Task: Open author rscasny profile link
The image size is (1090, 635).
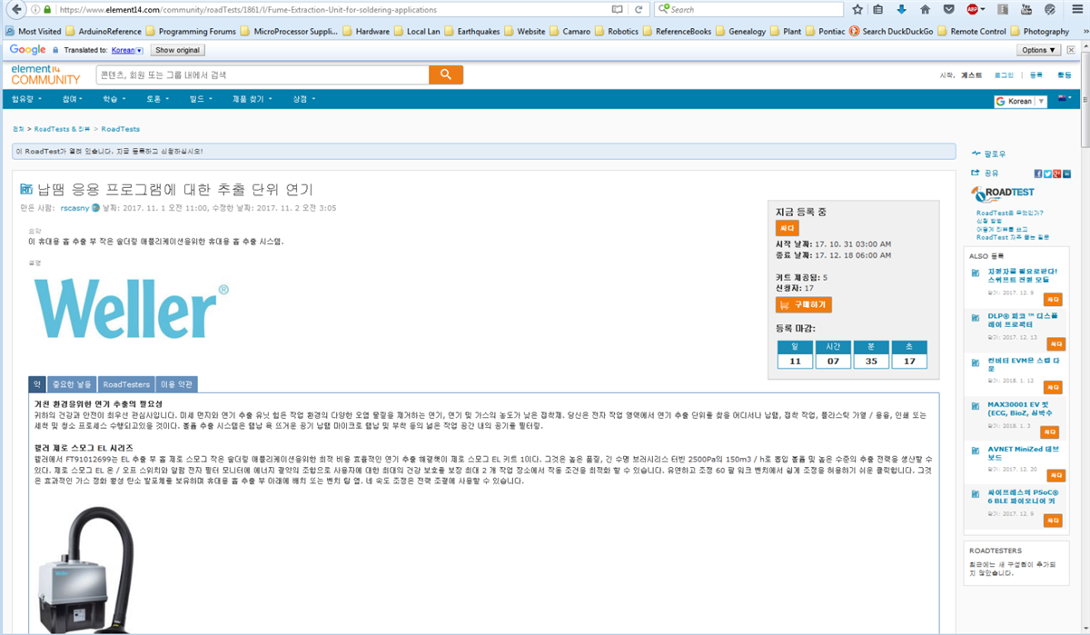Action: [74, 208]
